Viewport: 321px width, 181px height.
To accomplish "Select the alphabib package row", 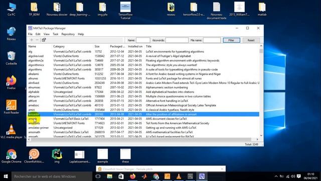I will 143,92.
